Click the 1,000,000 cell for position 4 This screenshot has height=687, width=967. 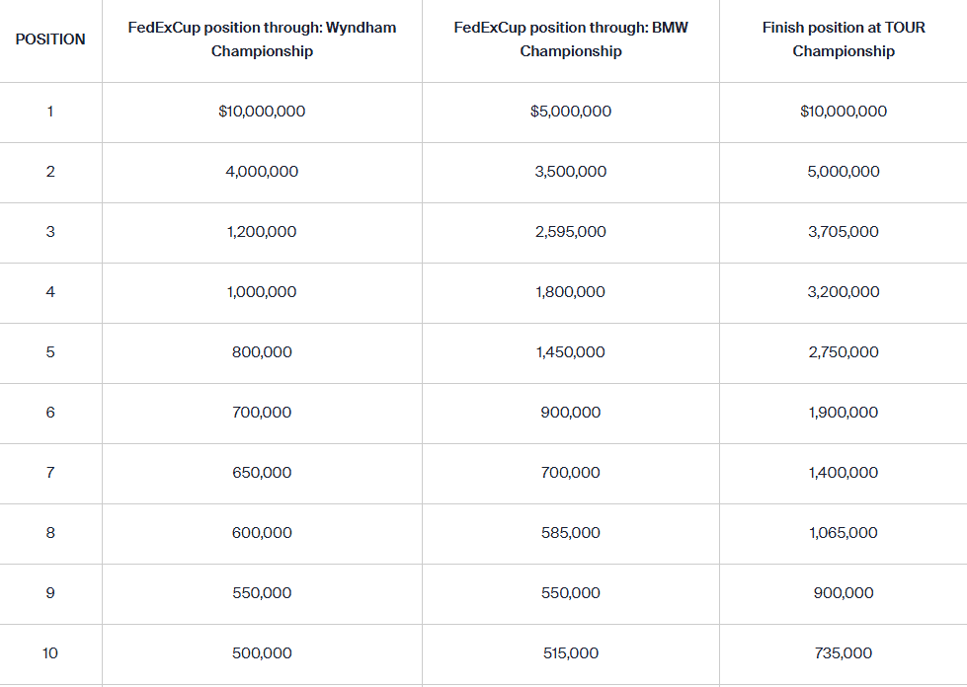(x=262, y=292)
